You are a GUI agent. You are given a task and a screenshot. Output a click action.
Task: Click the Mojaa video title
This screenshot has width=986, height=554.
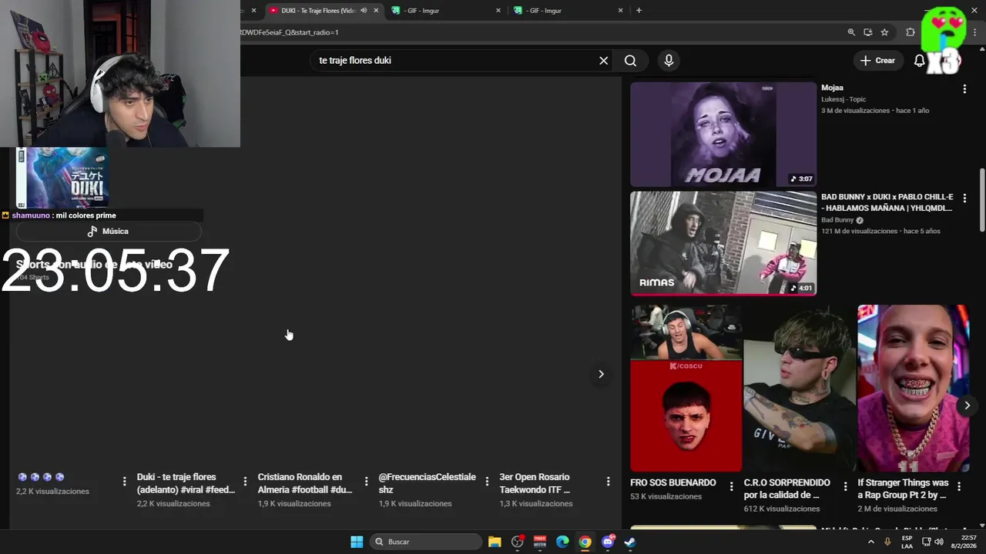[832, 88]
